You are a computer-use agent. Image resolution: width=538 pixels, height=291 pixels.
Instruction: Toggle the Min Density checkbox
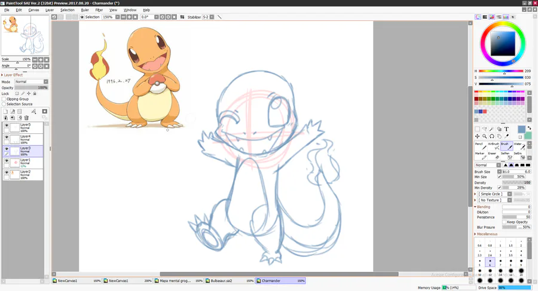(500, 188)
